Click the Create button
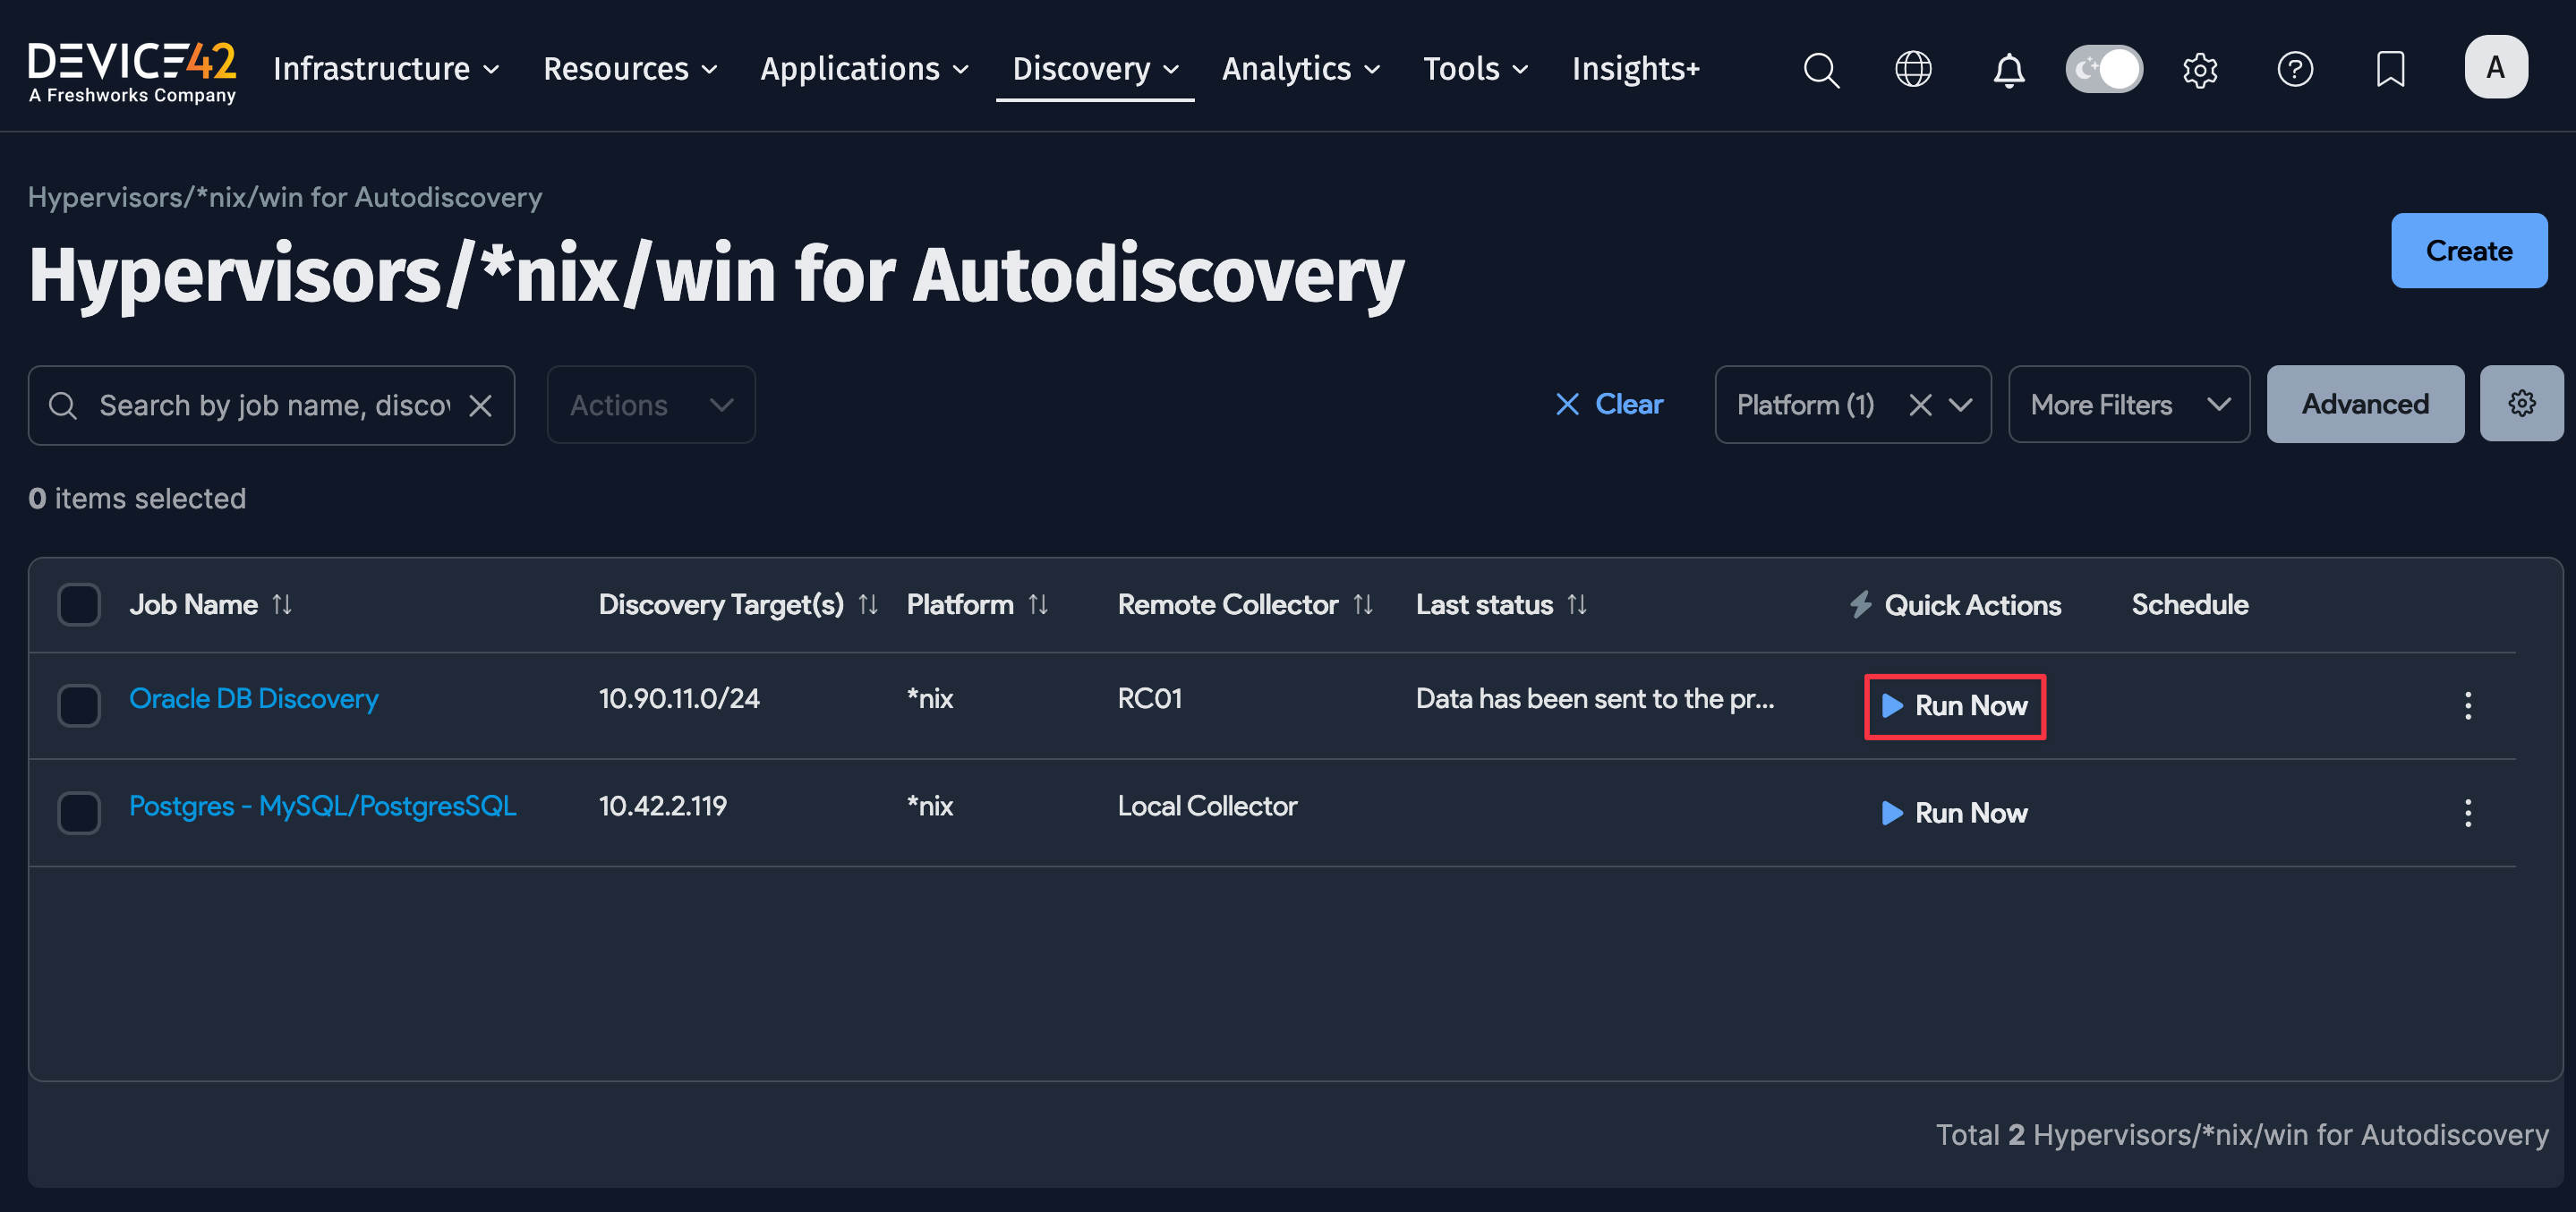Screen dimensions: 2576x1212 coord(2468,251)
